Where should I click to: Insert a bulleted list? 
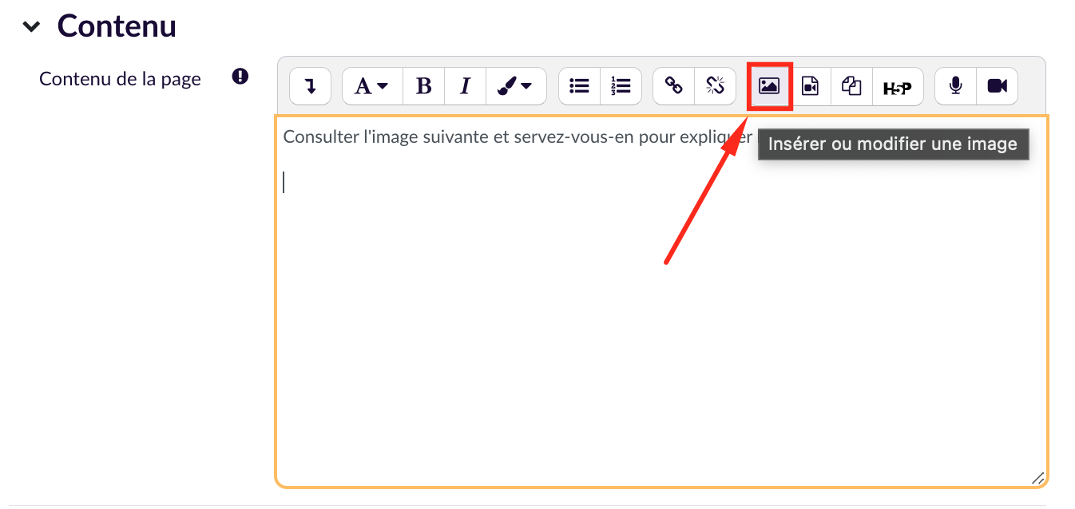[x=579, y=86]
